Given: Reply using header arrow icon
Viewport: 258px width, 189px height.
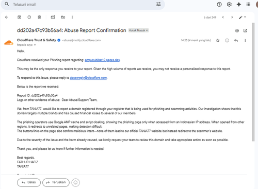Looking at the screenshot, I should pyautogui.click(x=236, y=41).
